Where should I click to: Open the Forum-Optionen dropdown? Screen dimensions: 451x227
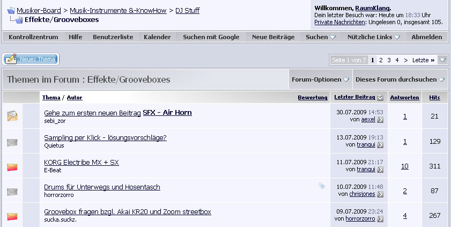click(x=320, y=79)
